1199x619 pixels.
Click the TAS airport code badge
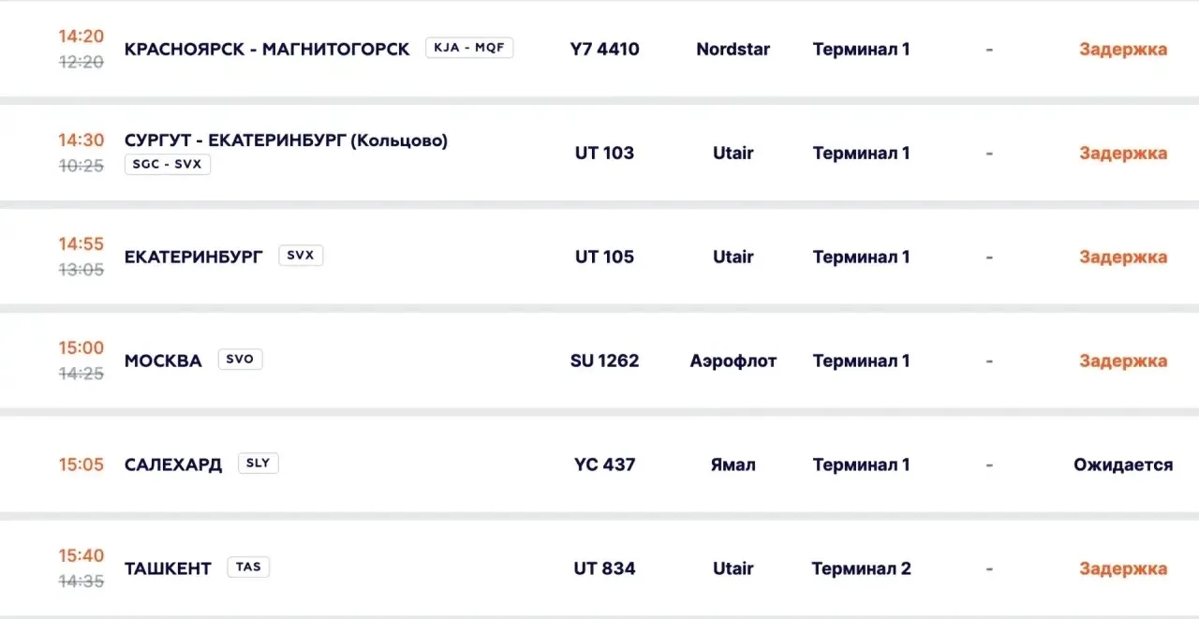click(248, 567)
